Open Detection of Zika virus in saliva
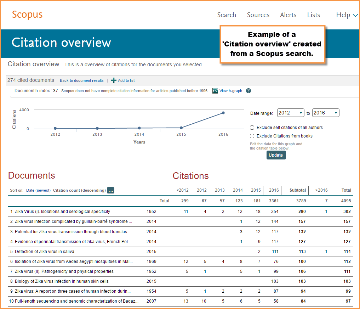 tap(45, 252)
